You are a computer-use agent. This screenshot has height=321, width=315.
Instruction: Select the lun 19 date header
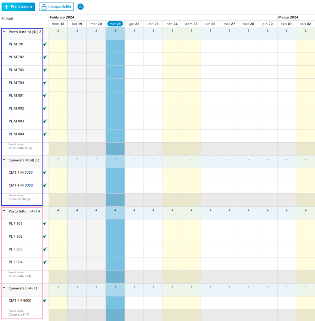(x=77, y=24)
